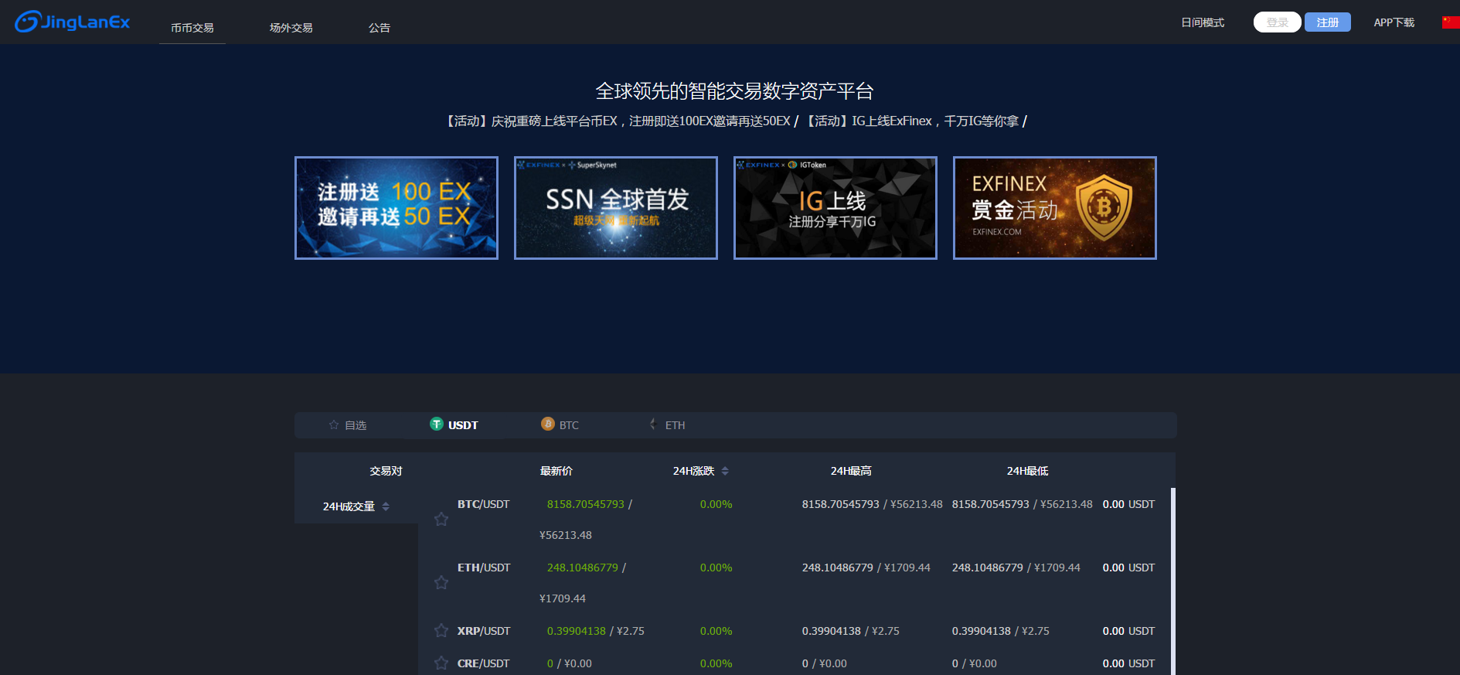Click the ETH latest price 248.10486779

(x=582, y=568)
